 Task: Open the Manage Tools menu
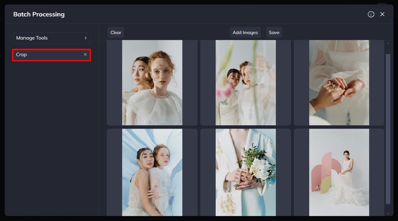[x=52, y=38]
